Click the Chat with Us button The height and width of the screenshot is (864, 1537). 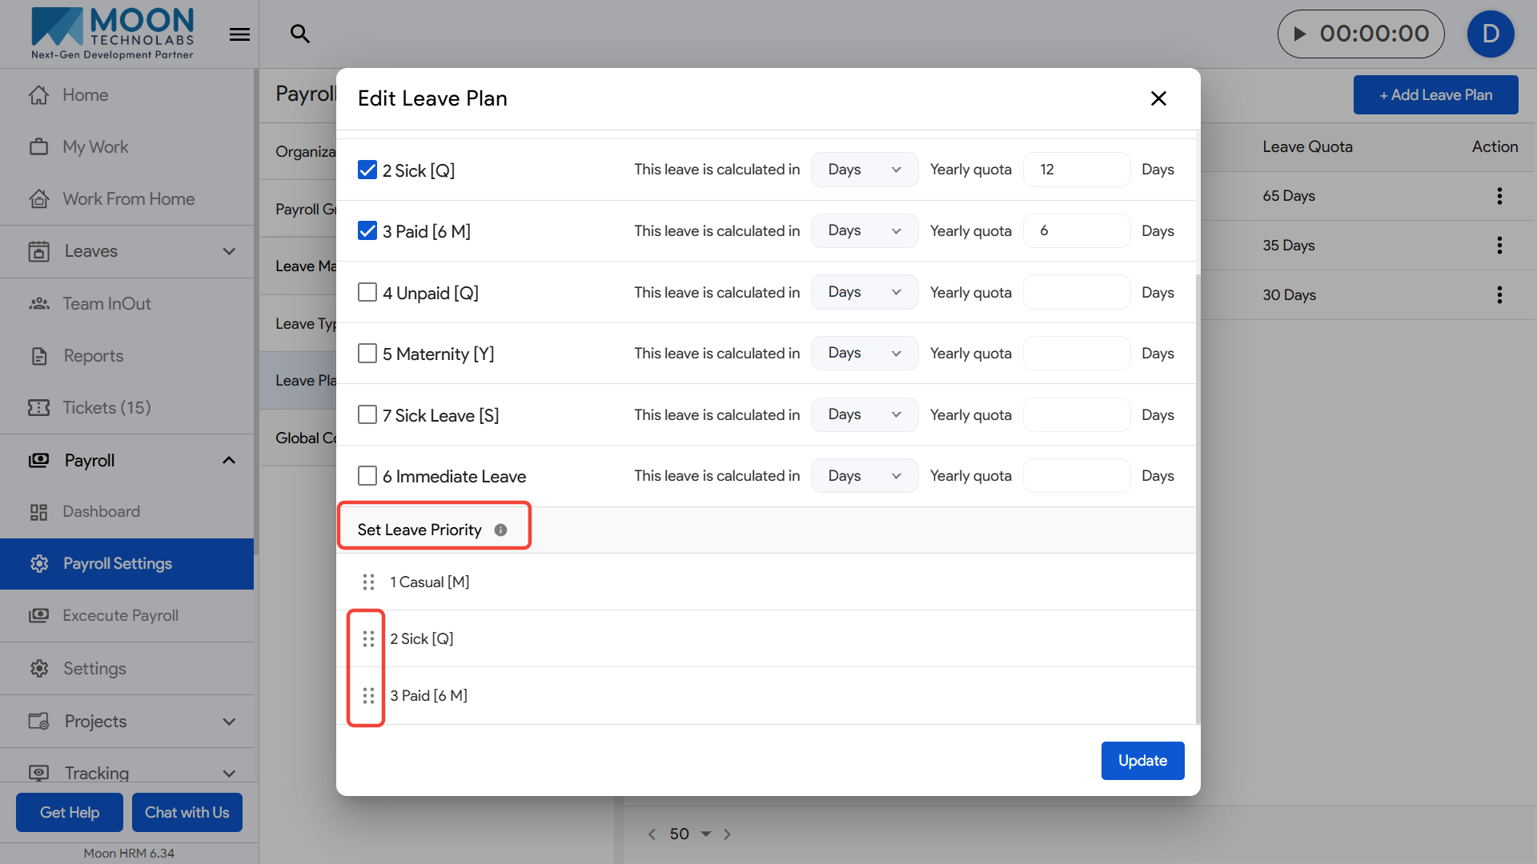coord(187,813)
